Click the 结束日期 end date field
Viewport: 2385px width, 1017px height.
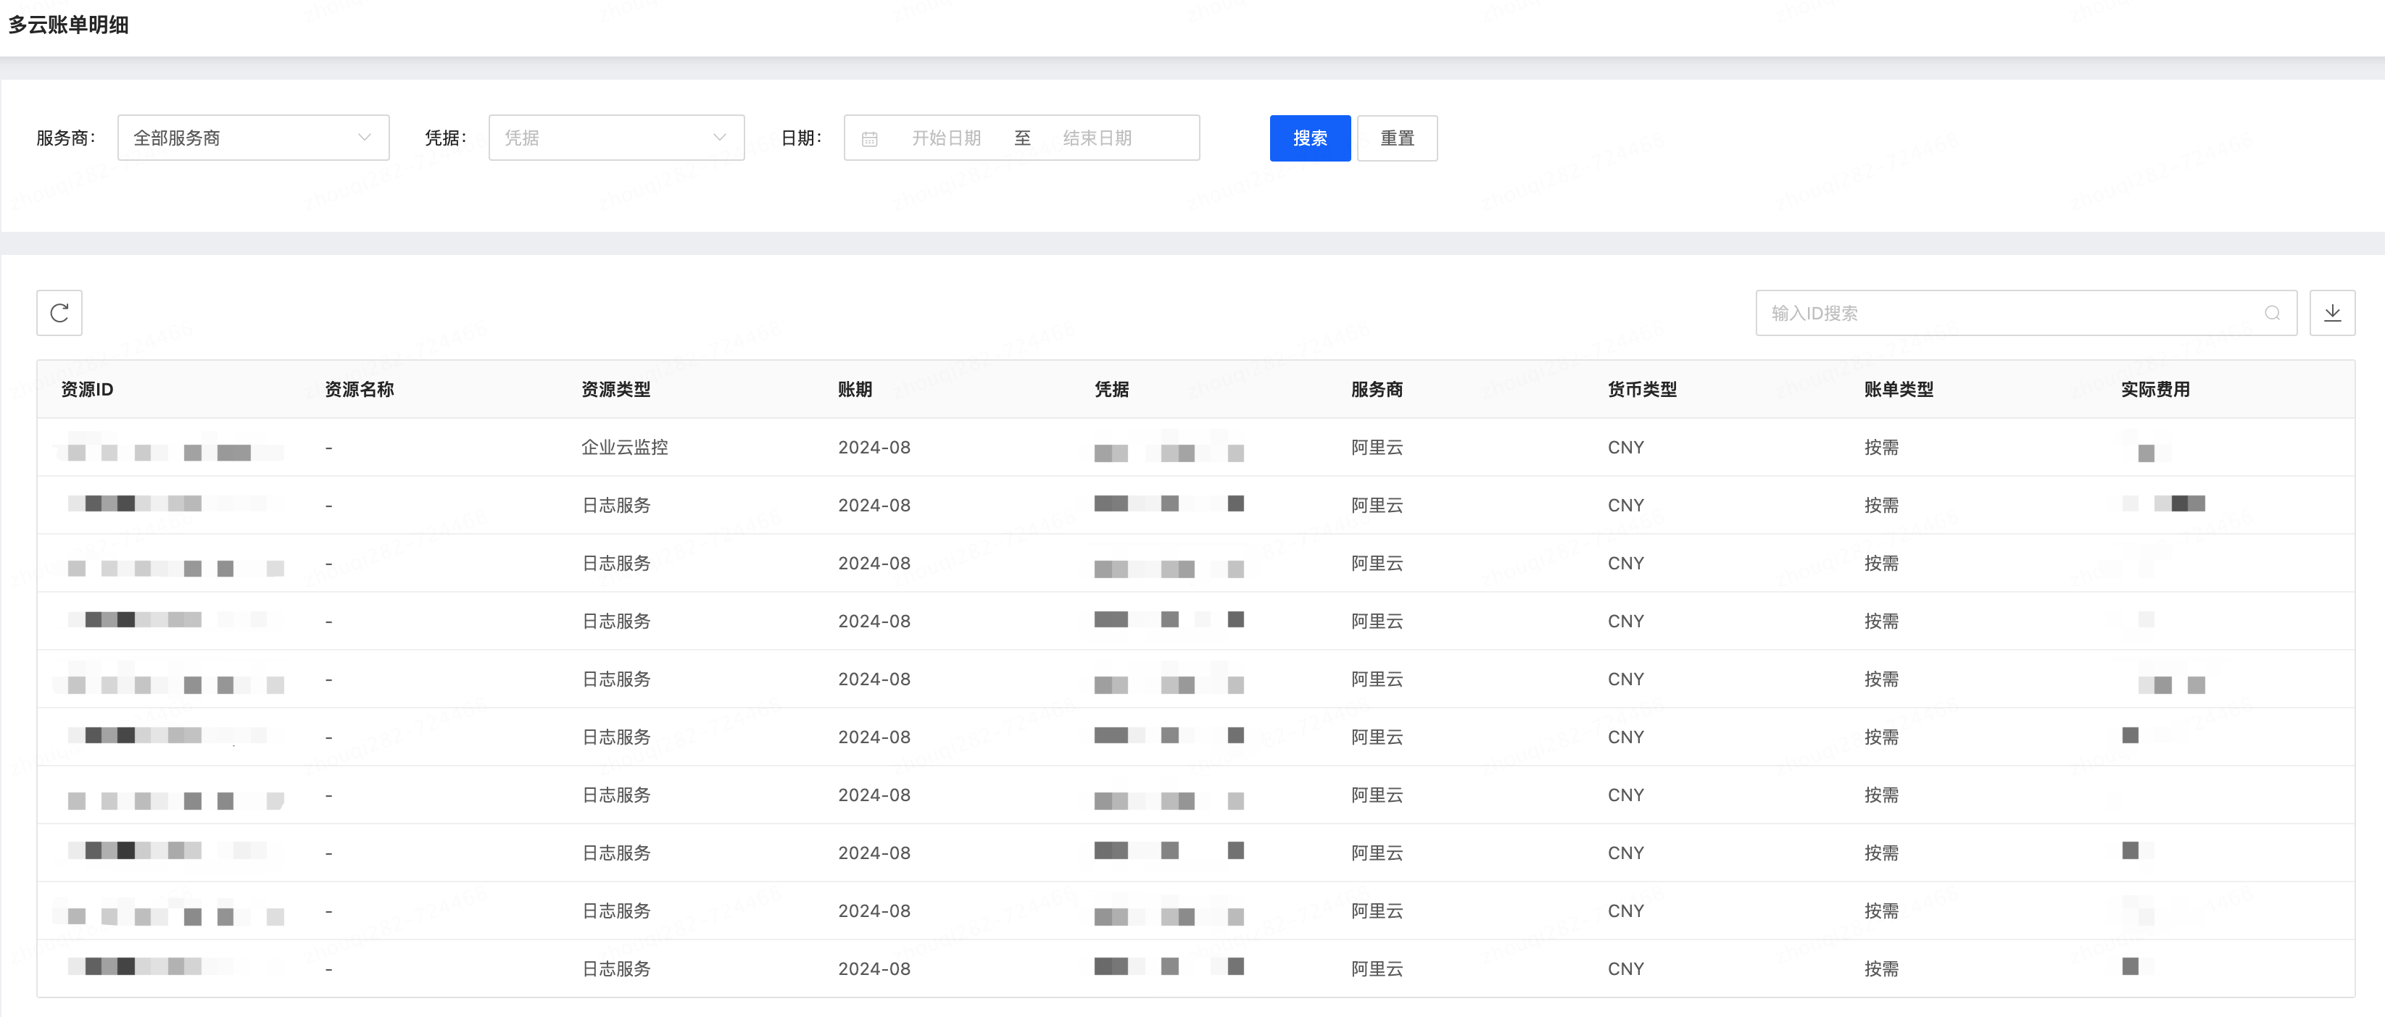click(1097, 138)
